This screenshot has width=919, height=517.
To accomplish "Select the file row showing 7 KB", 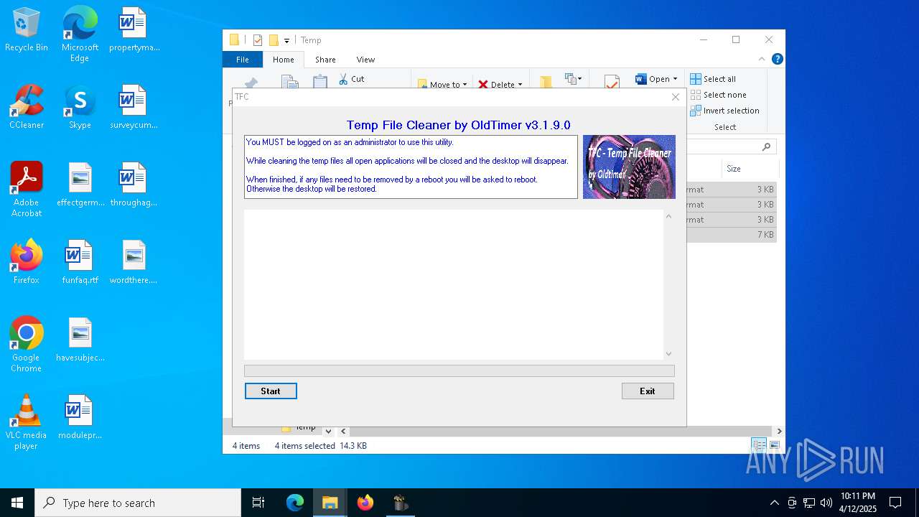I will pyautogui.click(x=731, y=235).
